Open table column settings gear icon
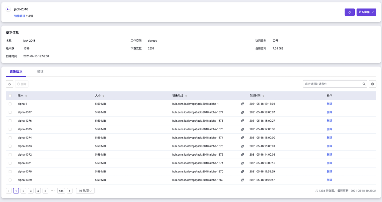382x202 pixels. (x=372, y=84)
